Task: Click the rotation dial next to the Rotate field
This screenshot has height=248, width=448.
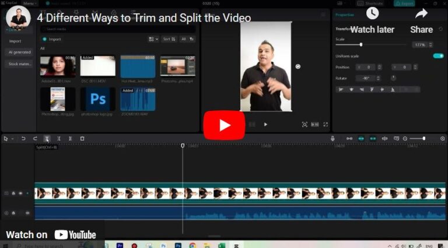Action: [x=393, y=78]
